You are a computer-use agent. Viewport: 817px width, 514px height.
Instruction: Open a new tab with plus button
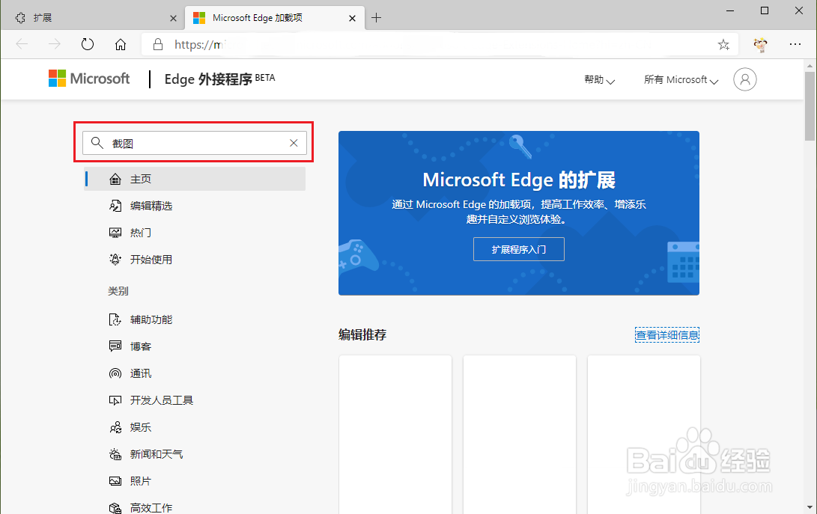tap(376, 18)
